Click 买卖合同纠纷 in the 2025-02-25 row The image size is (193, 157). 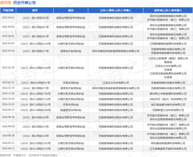[71, 83]
